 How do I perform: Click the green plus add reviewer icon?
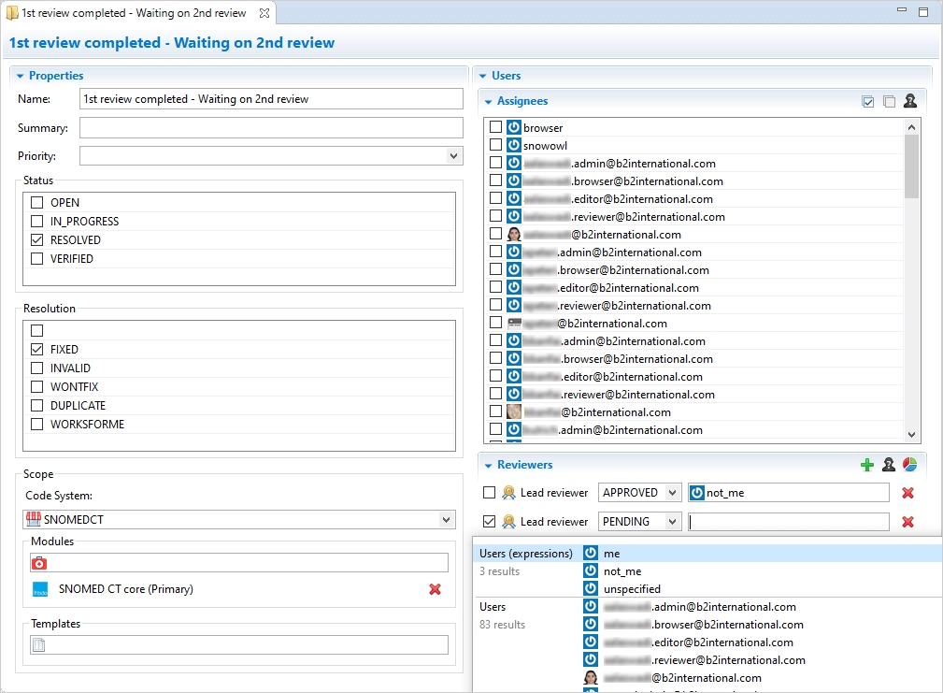pos(867,465)
